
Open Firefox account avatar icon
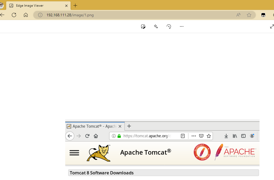[252, 136]
